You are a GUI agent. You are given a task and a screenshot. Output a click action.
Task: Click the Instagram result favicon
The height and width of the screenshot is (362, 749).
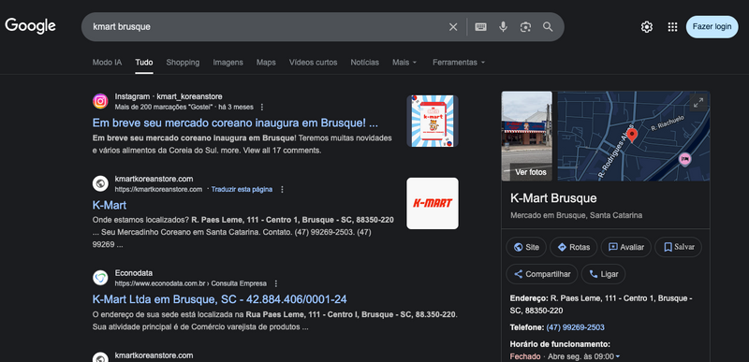coord(100,102)
